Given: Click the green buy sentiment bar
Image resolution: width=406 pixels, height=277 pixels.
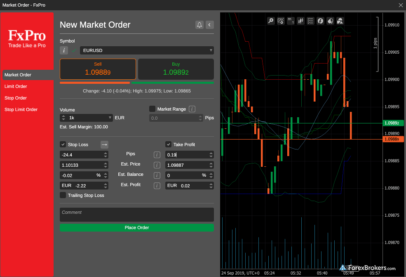Looking at the screenshot, I should tap(173, 83).
